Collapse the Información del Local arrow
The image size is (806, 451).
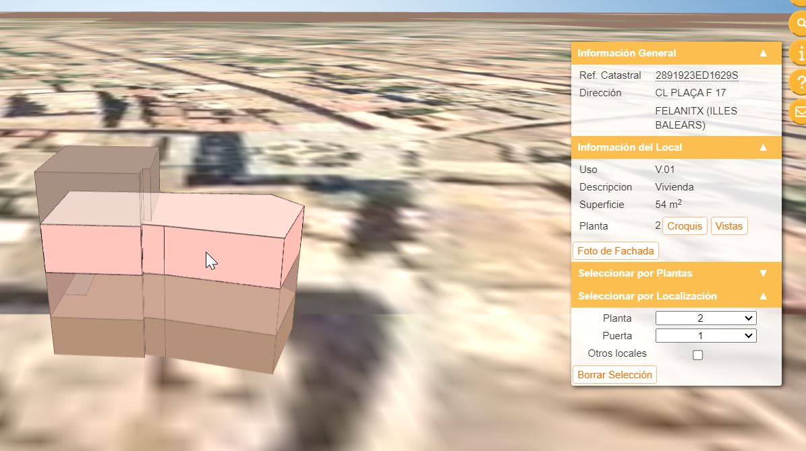763,147
